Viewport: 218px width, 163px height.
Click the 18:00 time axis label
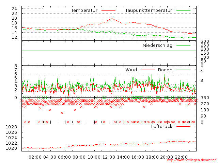pos(152,157)
